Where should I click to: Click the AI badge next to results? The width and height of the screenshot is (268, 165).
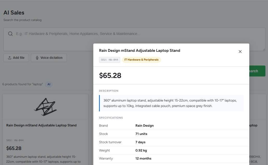point(49,84)
